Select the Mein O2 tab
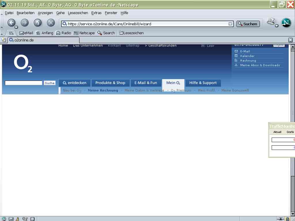Viewport: 295px width, 221px height. [173, 83]
